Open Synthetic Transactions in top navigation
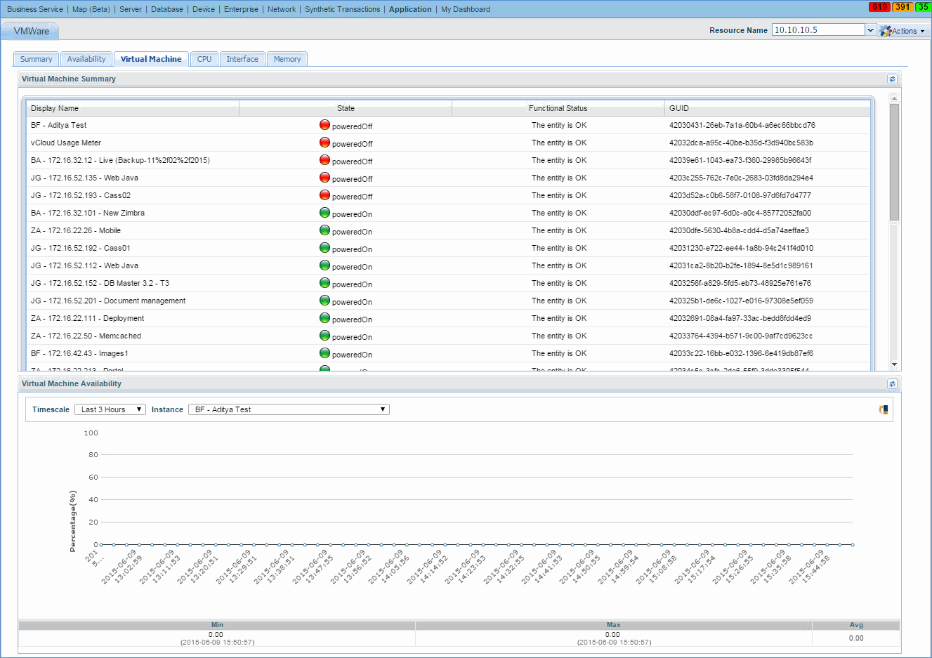Viewport: 932px width, 658px height. 342,9
